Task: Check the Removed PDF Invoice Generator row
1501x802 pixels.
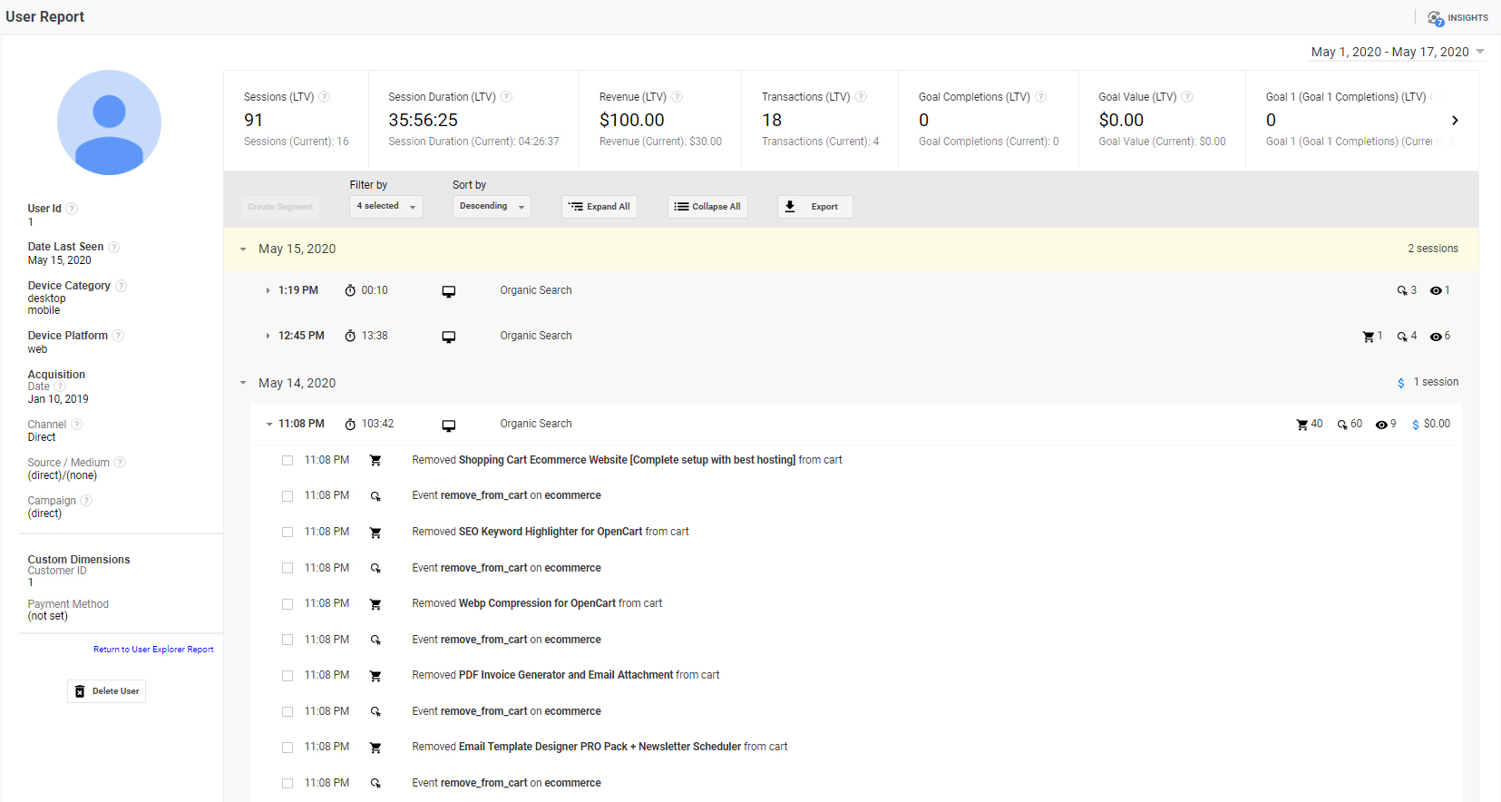Action: pyautogui.click(x=288, y=676)
